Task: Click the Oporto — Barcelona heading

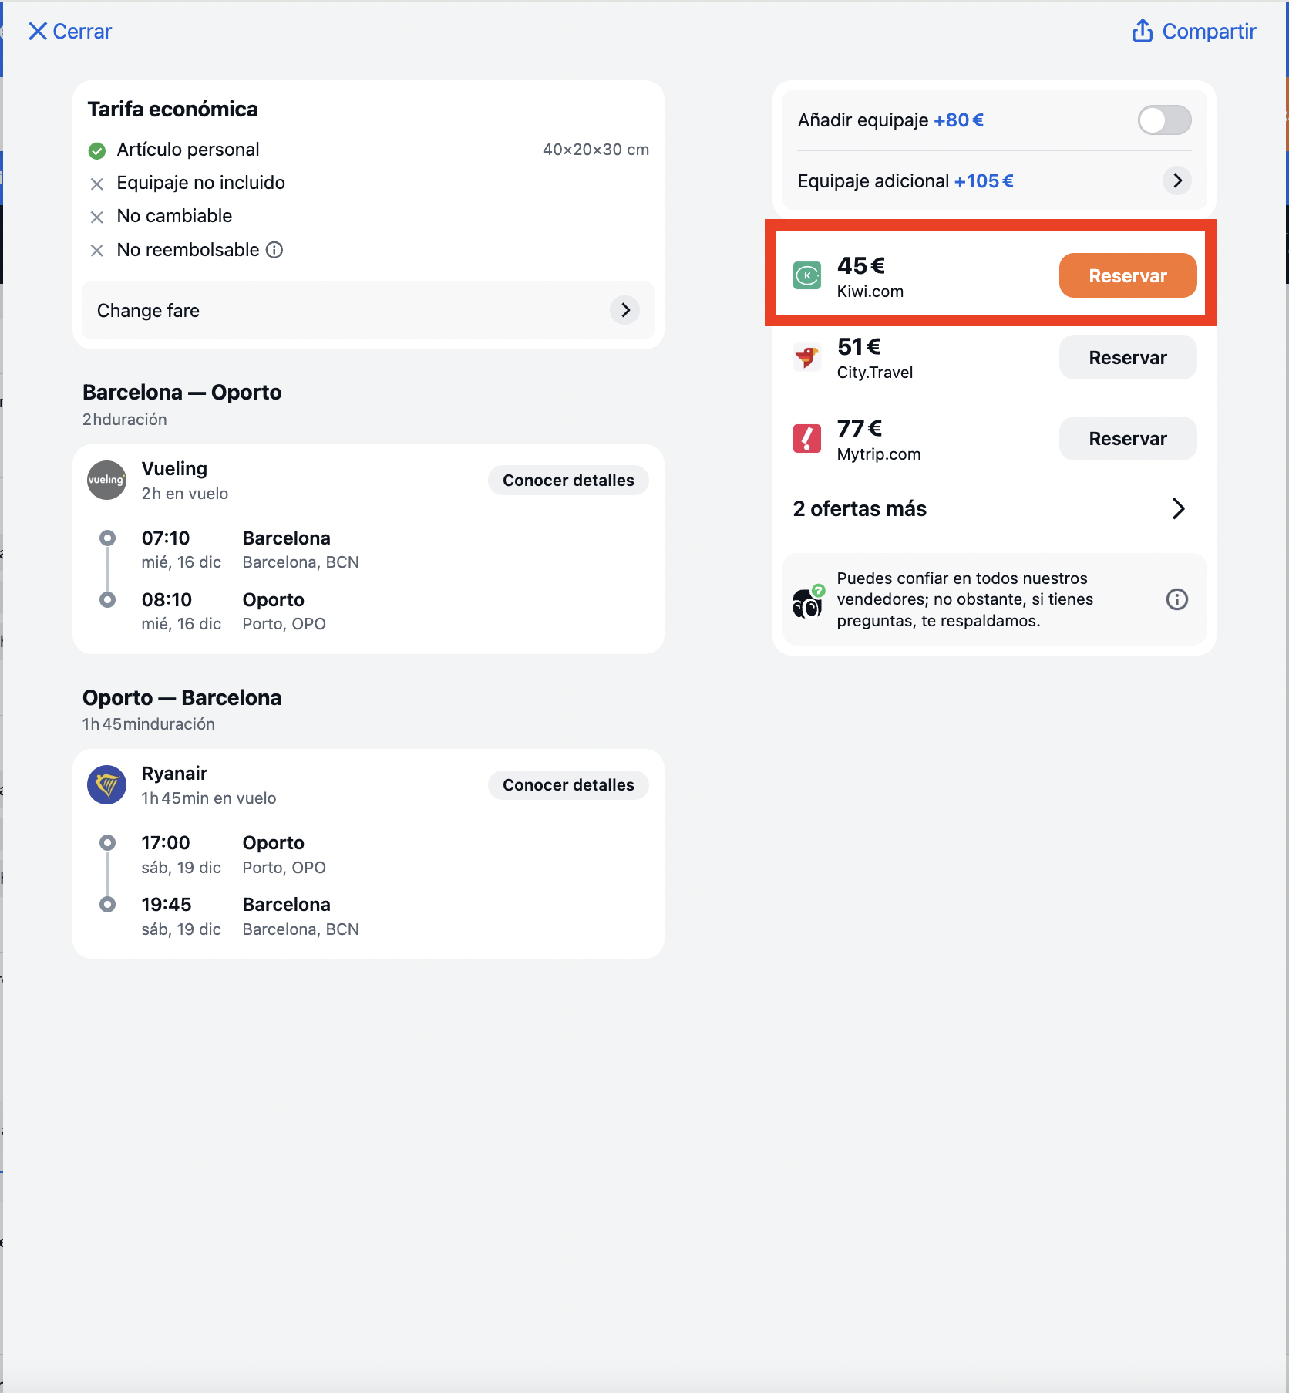Action: pos(182,697)
